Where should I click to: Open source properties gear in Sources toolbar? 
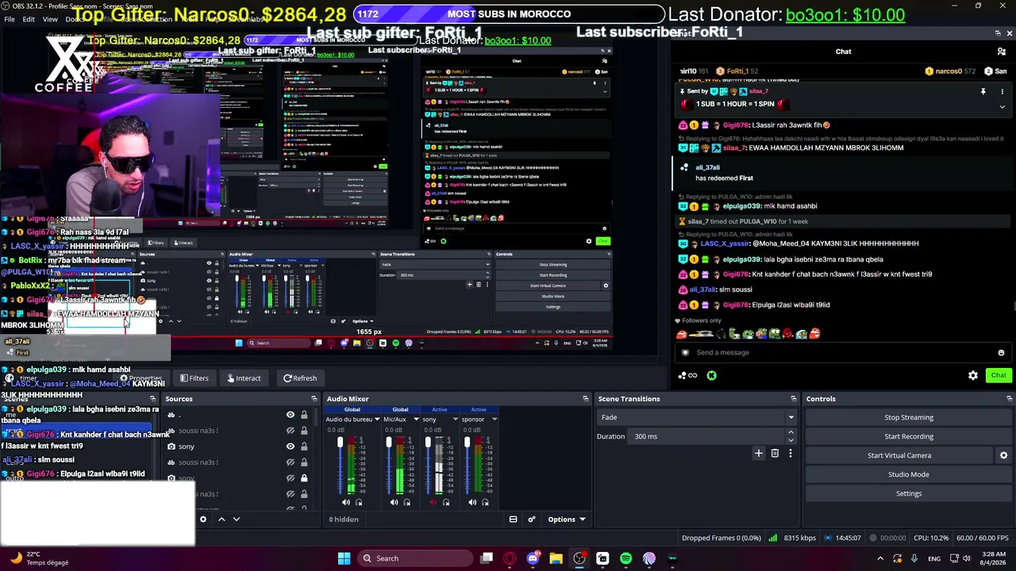(x=203, y=519)
